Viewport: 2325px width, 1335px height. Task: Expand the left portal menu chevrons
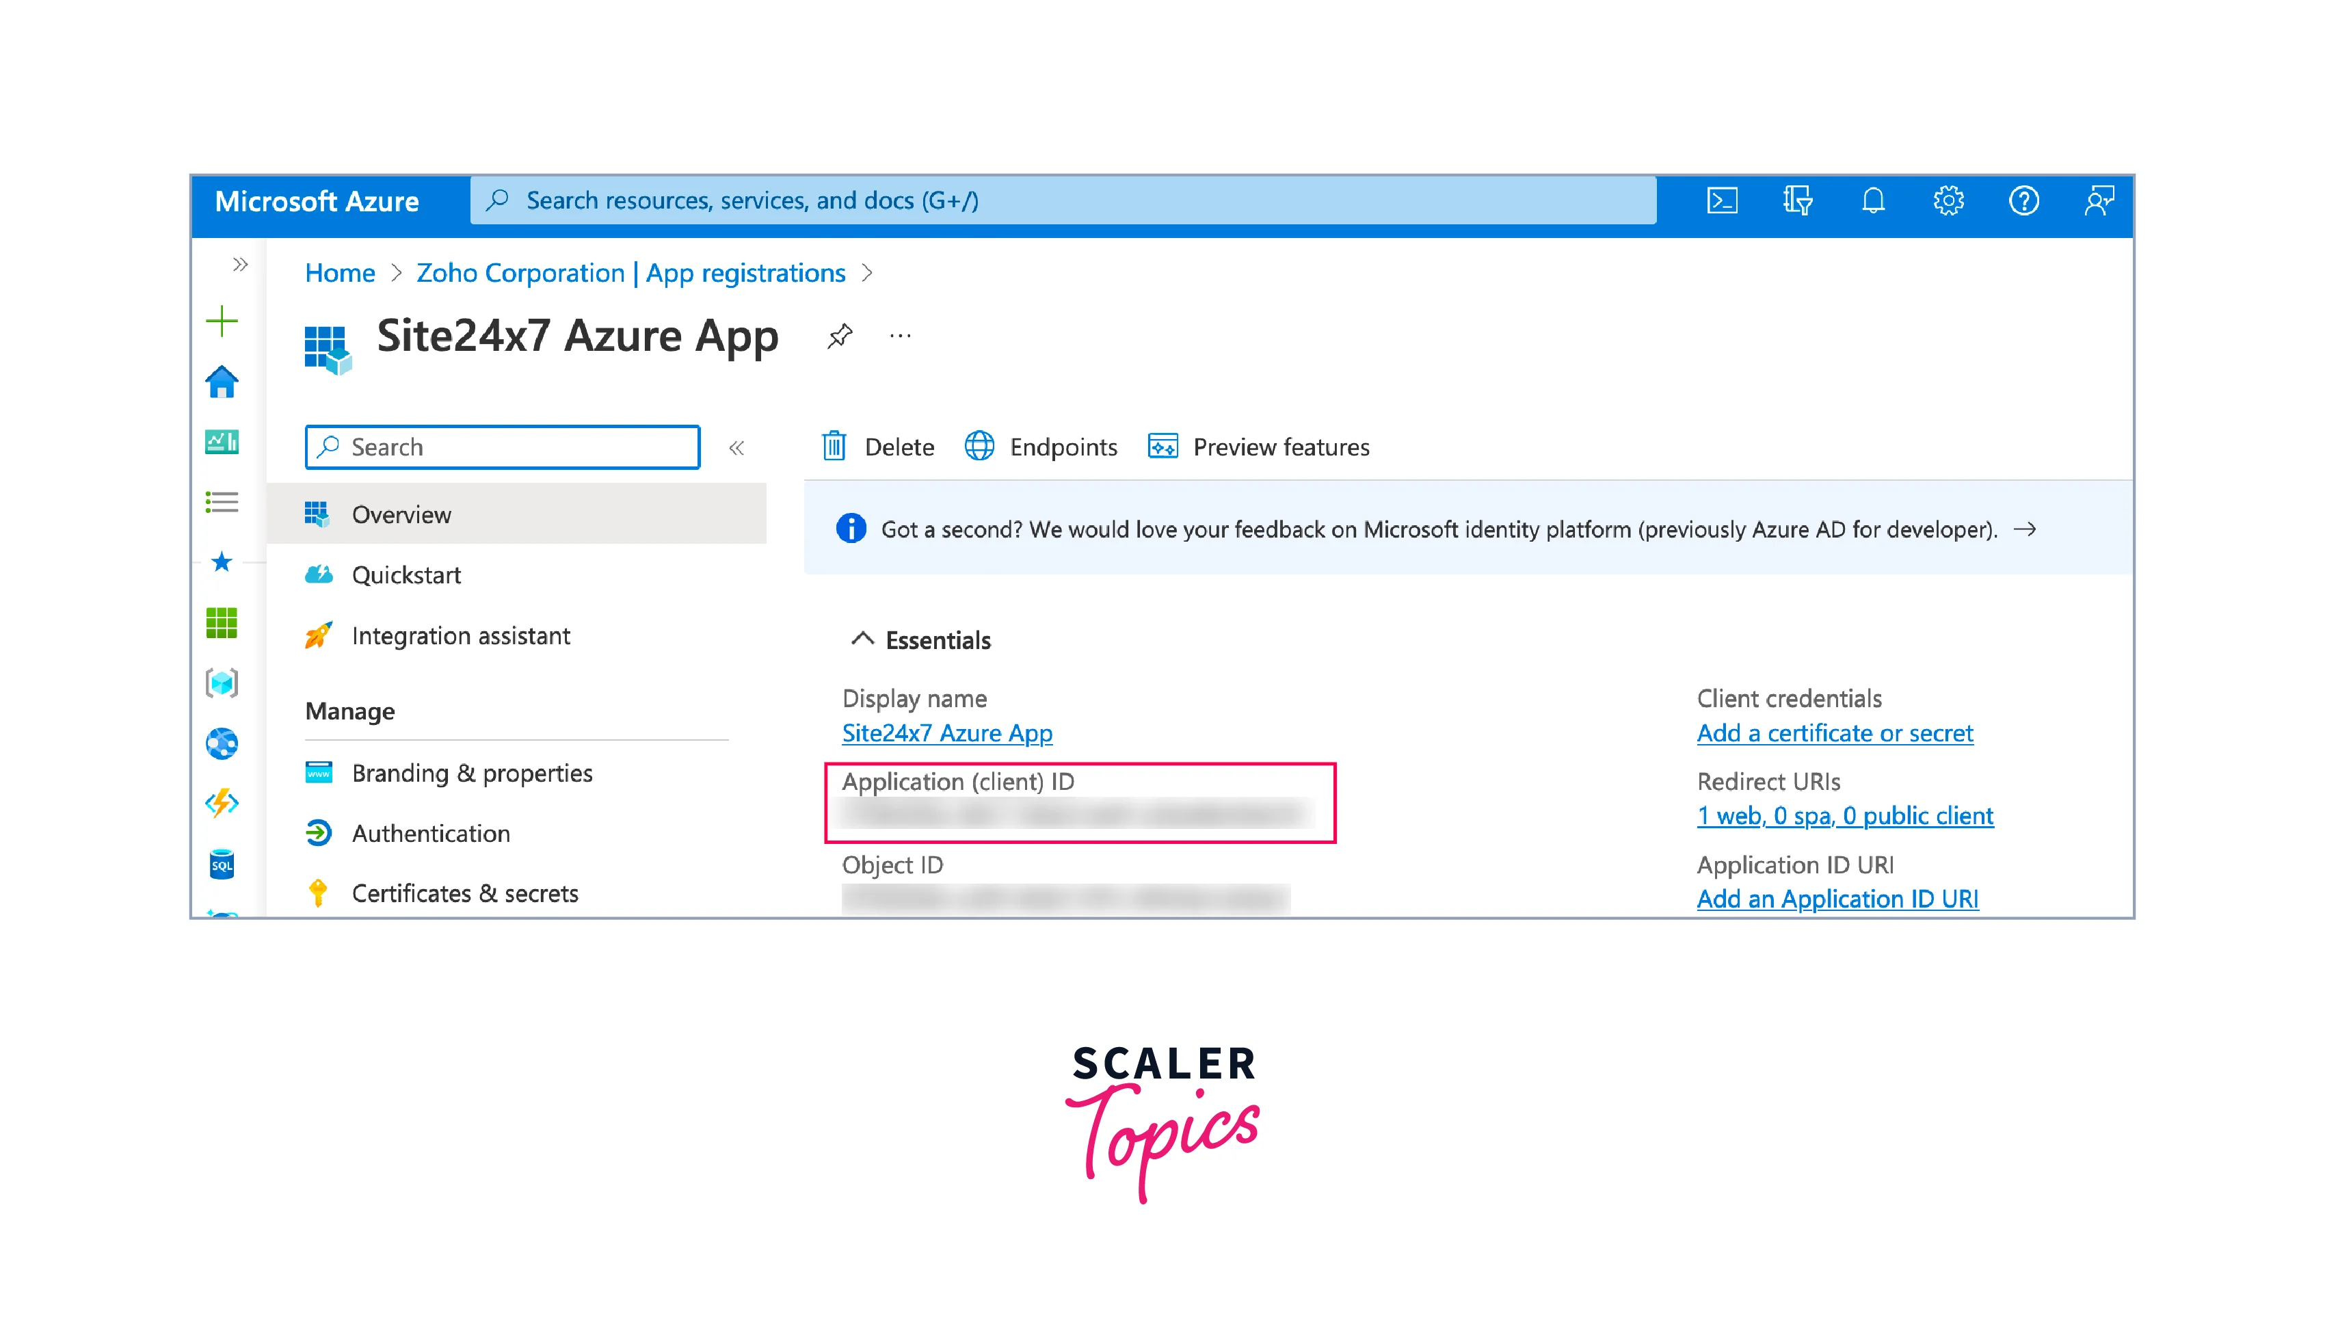coord(240,265)
